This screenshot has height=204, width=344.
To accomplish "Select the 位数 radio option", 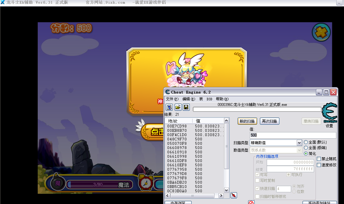I will point(294,192).
